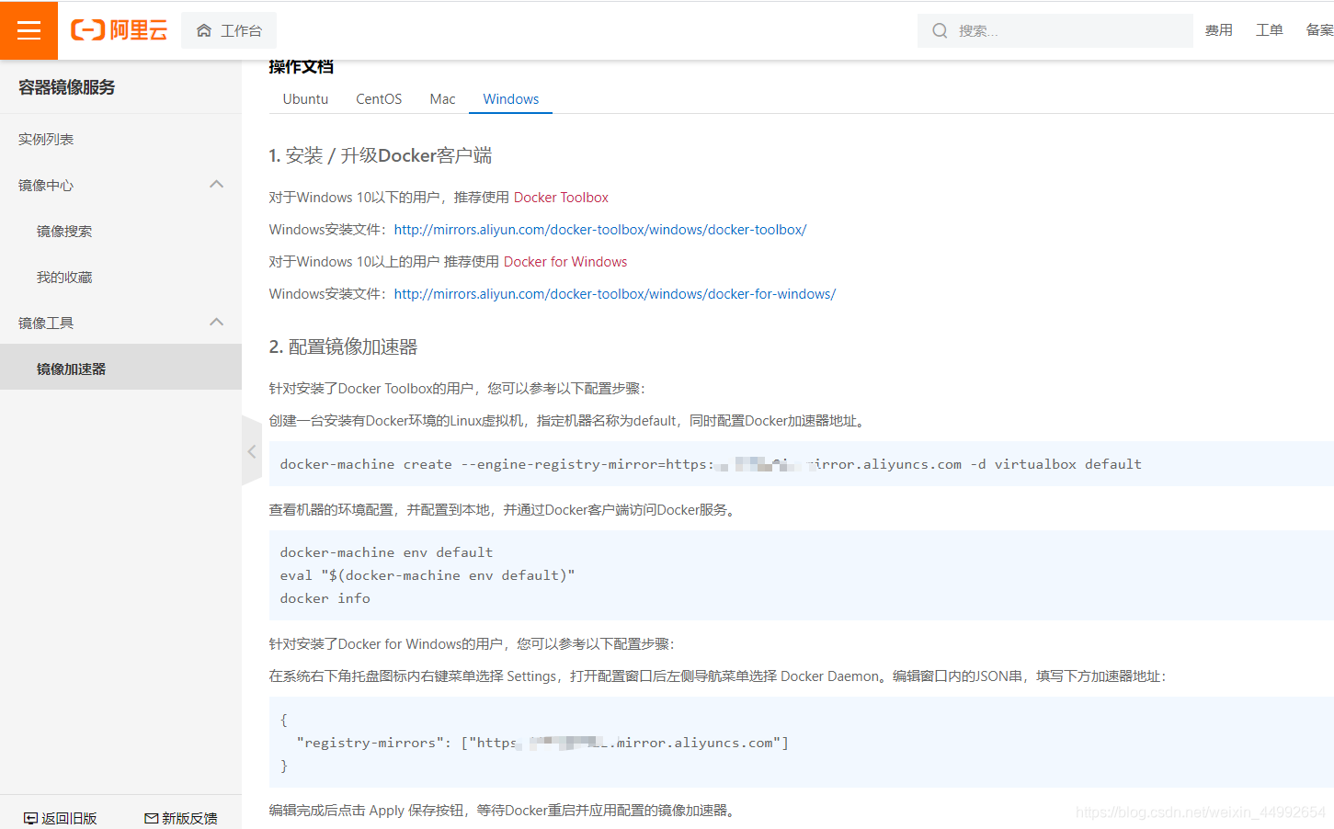The height and width of the screenshot is (829, 1334).
Task: Open the hamburger main menu
Action: pos(29,30)
